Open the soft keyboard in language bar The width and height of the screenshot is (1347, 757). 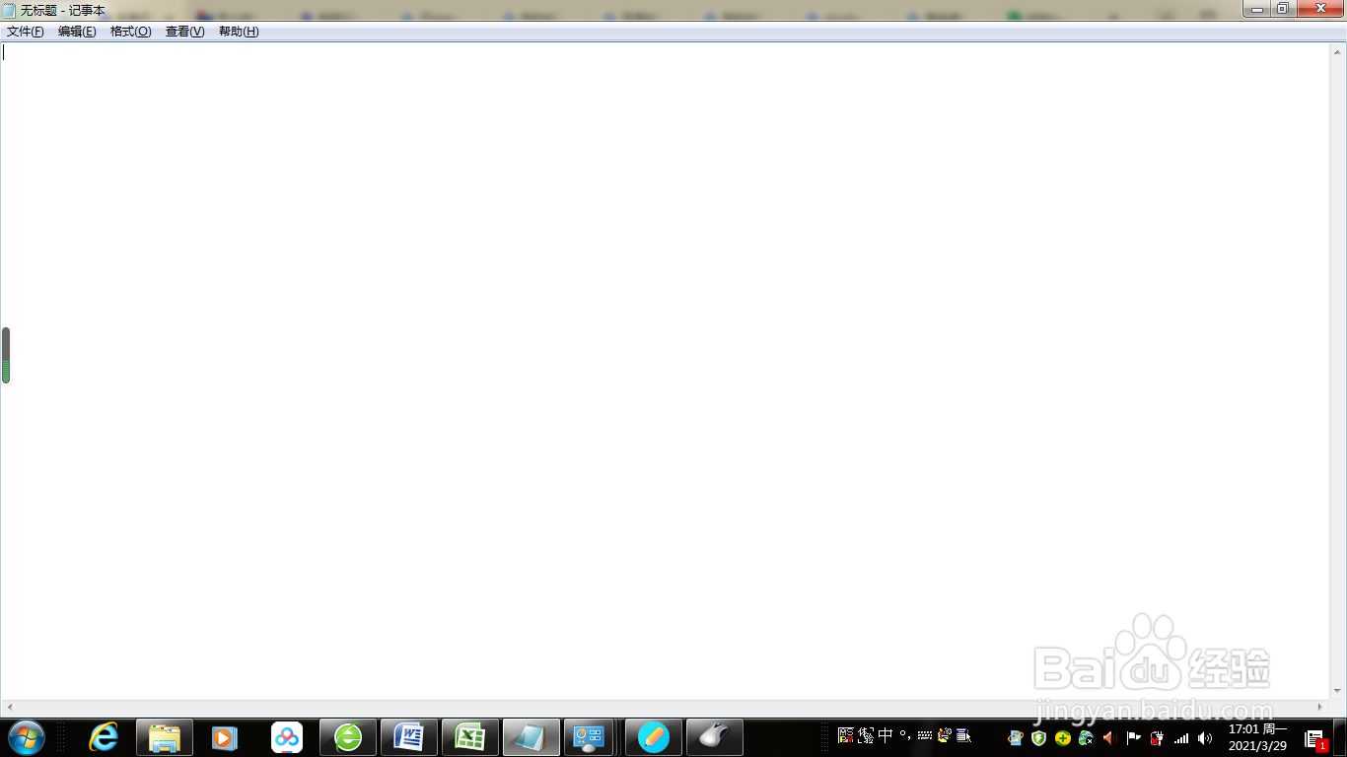click(x=925, y=736)
